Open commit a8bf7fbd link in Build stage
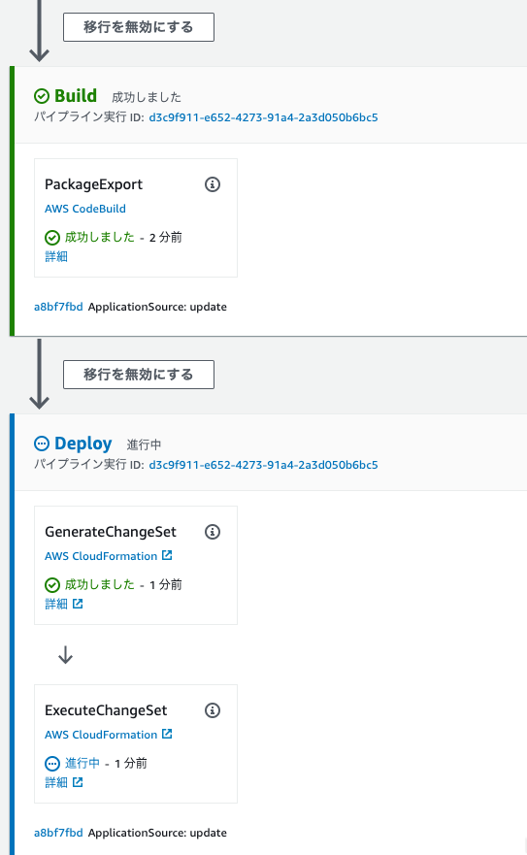Viewport: 527px width, 855px height. point(58,307)
